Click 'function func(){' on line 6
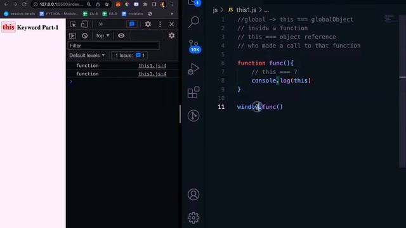406x228 pixels. point(266,63)
